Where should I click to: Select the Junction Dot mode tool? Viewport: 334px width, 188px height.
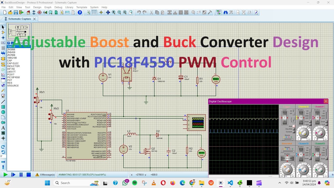point(3,38)
